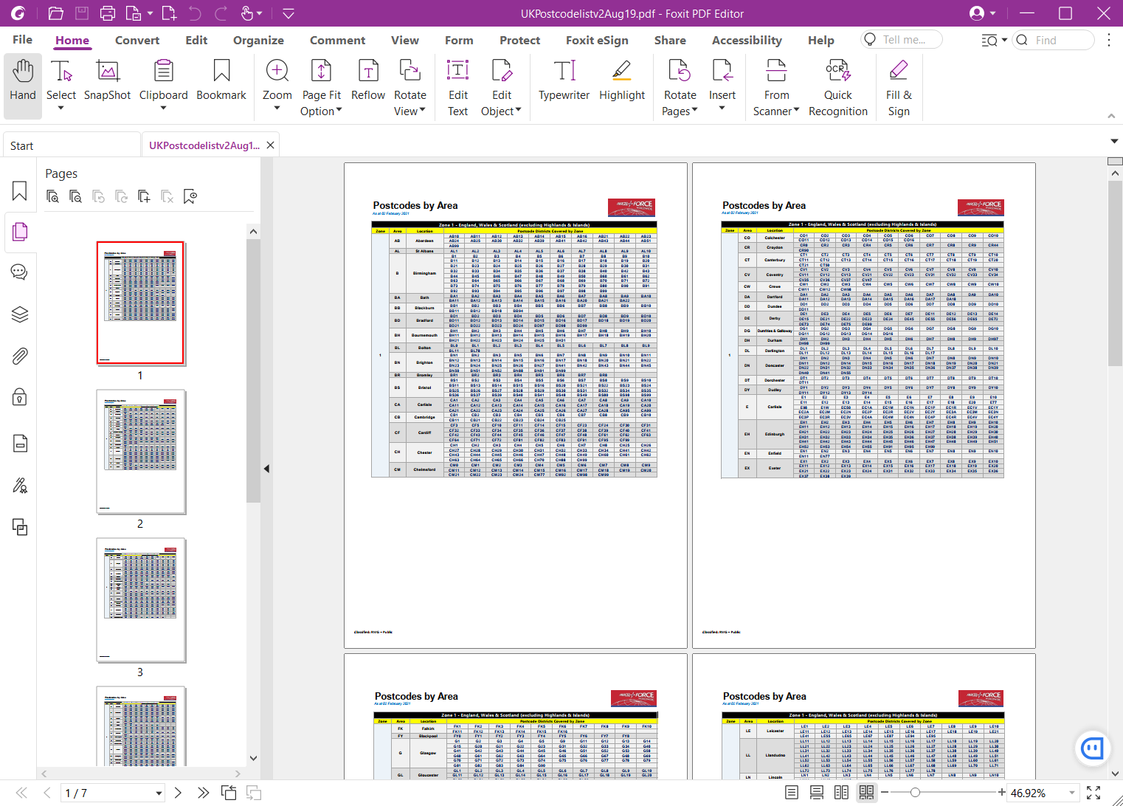Click the Print icon
The image size is (1123, 806).
point(108,13)
